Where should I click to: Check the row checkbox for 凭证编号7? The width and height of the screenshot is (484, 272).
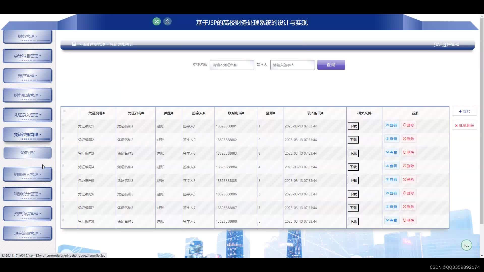click(63, 206)
